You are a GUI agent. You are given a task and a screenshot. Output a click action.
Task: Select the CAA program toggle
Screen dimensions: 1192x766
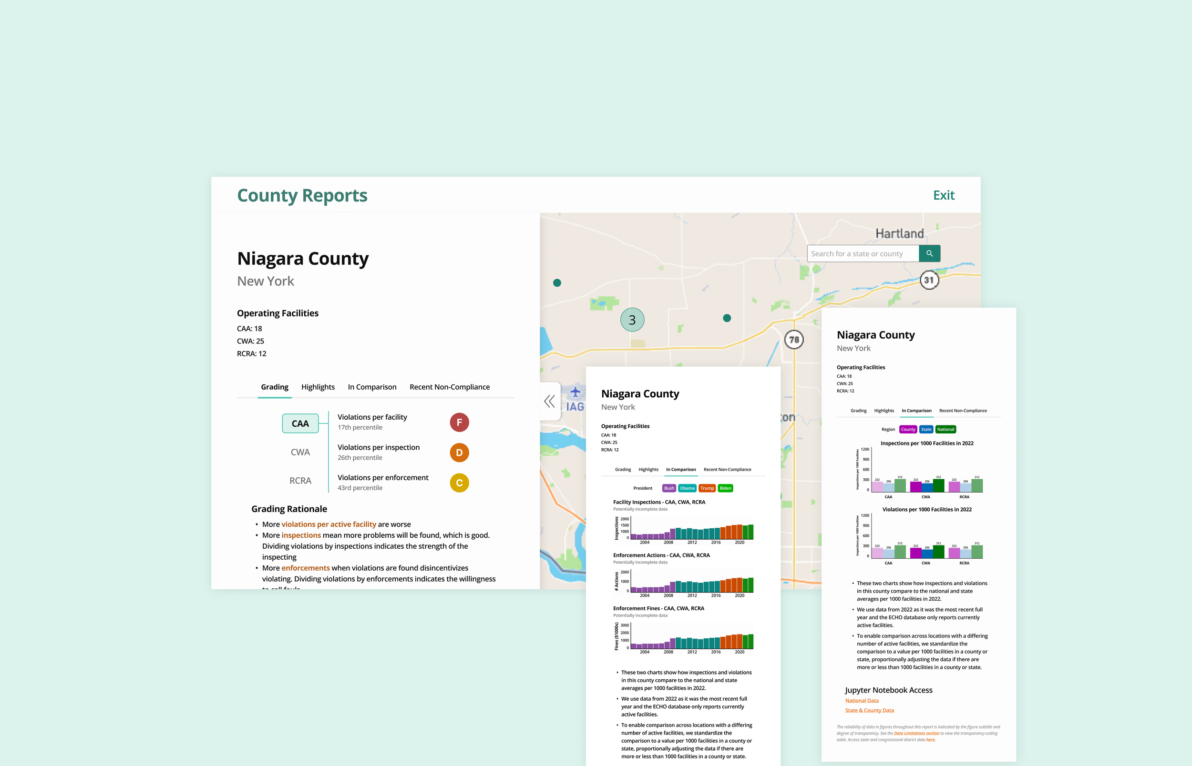pyautogui.click(x=300, y=423)
